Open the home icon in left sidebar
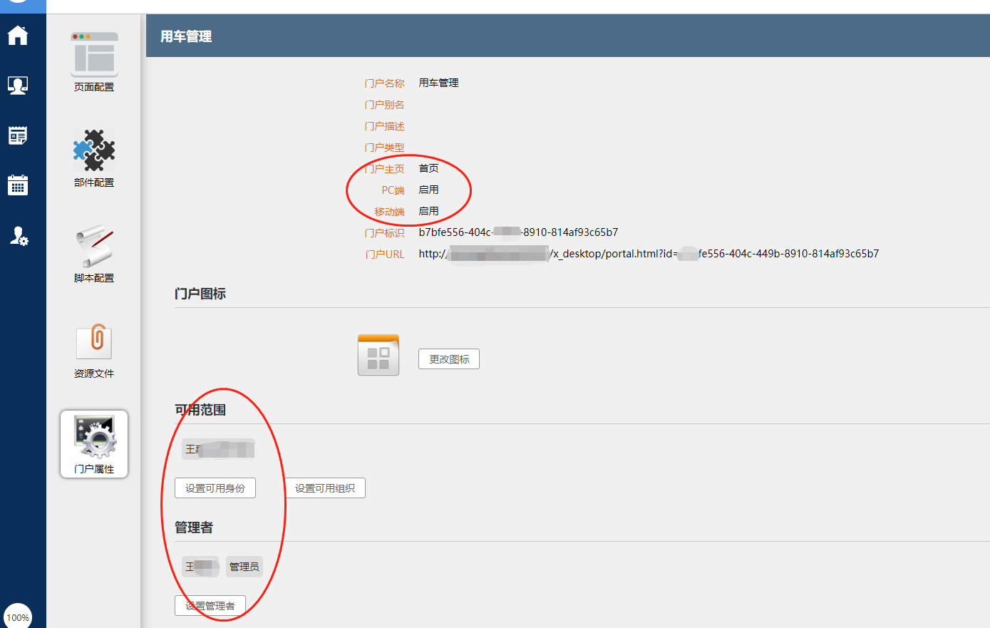 click(x=18, y=35)
